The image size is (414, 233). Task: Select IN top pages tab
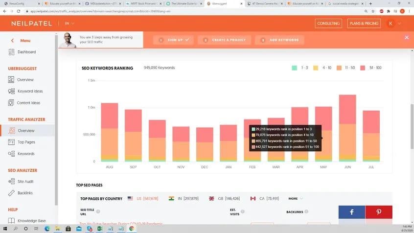(184, 198)
